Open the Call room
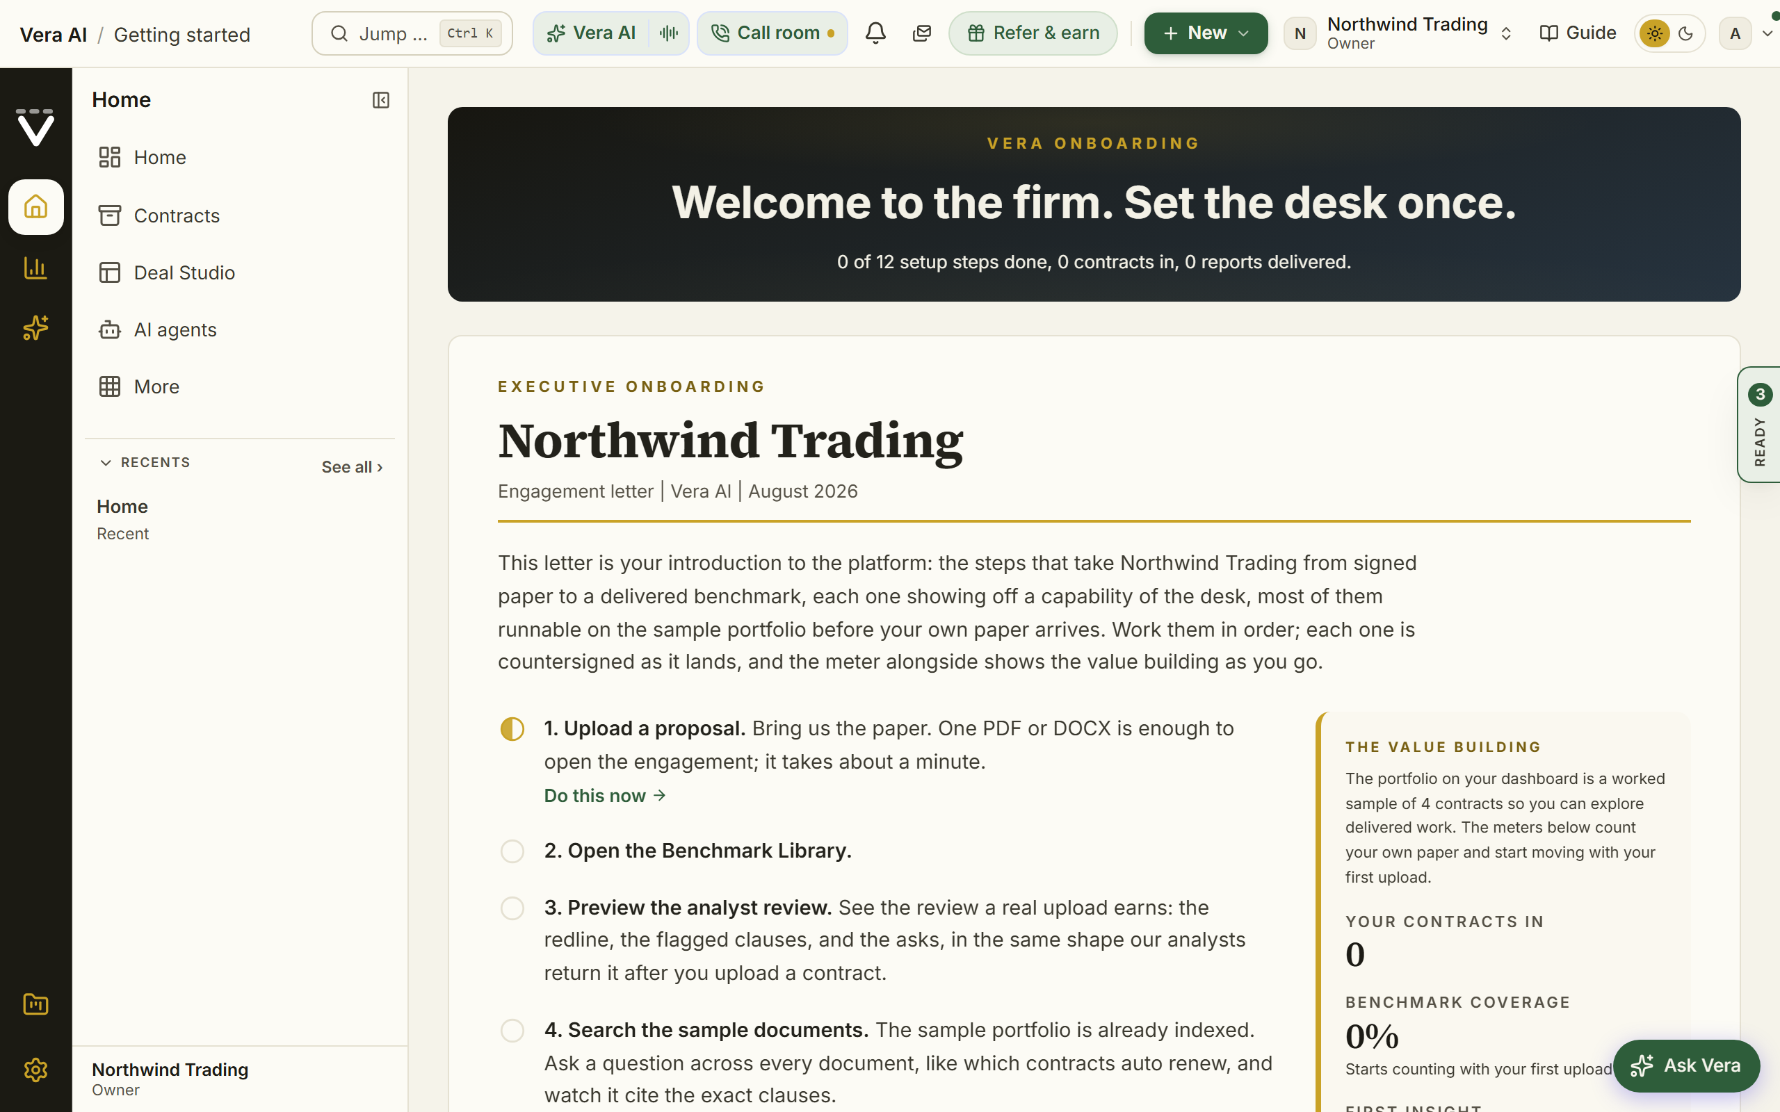Viewport: 1780px width, 1112px height. [x=772, y=33]
